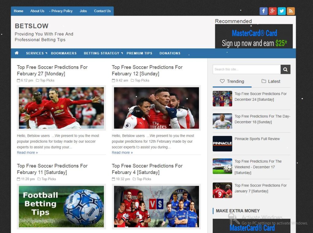313x233 pixels.
Task: Click the home icon in blue navigation bar
Action: coord(17,53)
